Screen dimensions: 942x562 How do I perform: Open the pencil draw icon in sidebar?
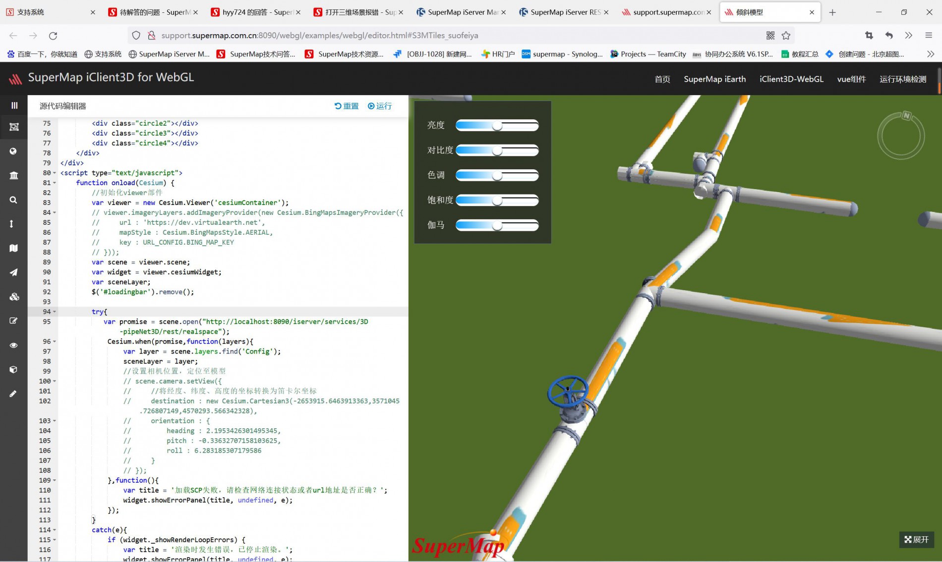(13, 394)
